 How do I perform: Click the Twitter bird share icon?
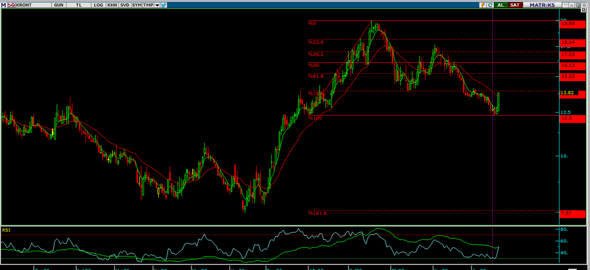(x=163, y=5)
